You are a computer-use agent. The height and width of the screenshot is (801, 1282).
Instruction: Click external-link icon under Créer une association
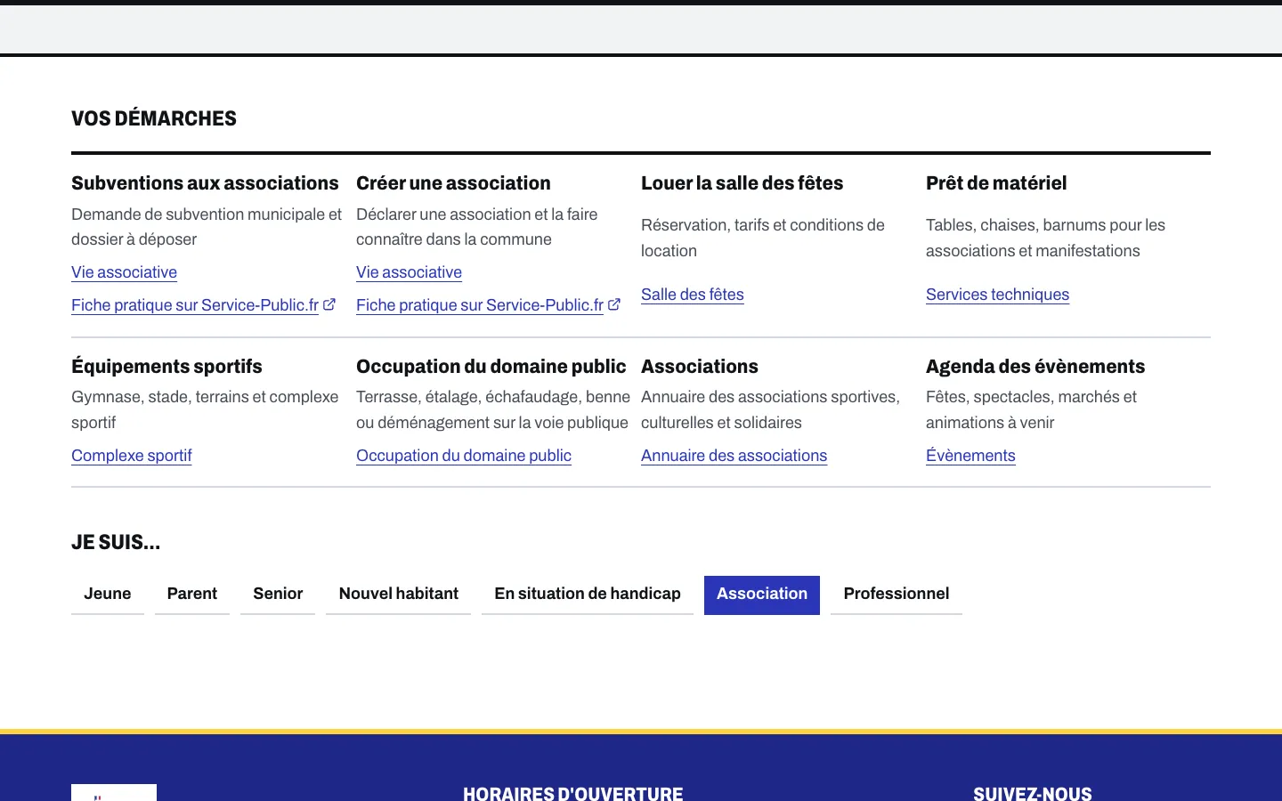(614, 304)
